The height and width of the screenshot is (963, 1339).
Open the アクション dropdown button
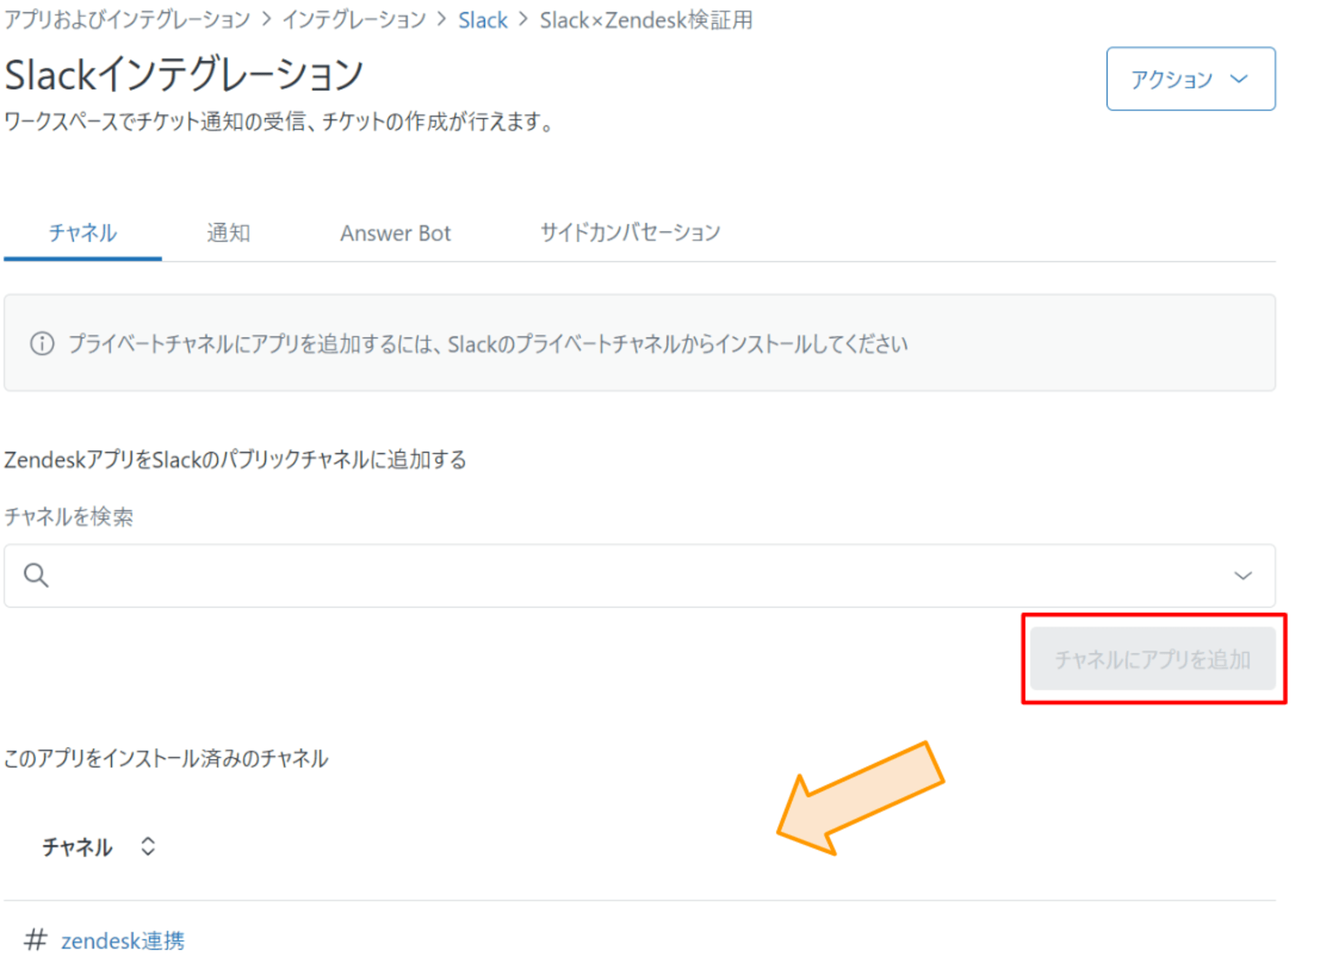tap(1190, 79)
